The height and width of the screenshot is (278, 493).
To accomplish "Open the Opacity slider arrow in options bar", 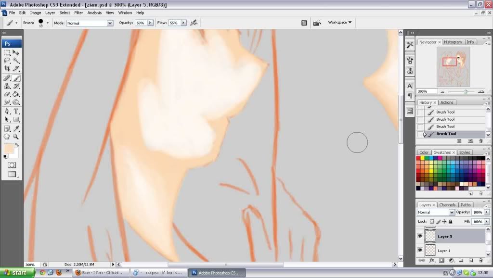I will [x=150, y=23].
